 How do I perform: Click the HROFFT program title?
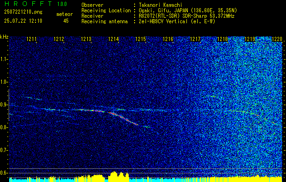tap(28, 4)
